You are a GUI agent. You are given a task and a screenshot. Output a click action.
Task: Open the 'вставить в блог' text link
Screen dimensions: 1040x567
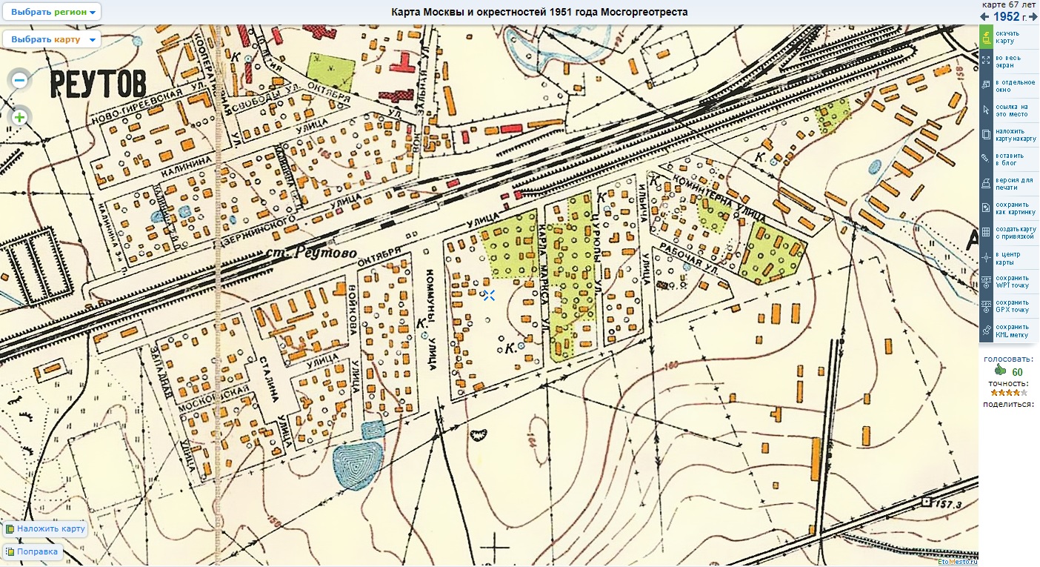[1010, 159]
